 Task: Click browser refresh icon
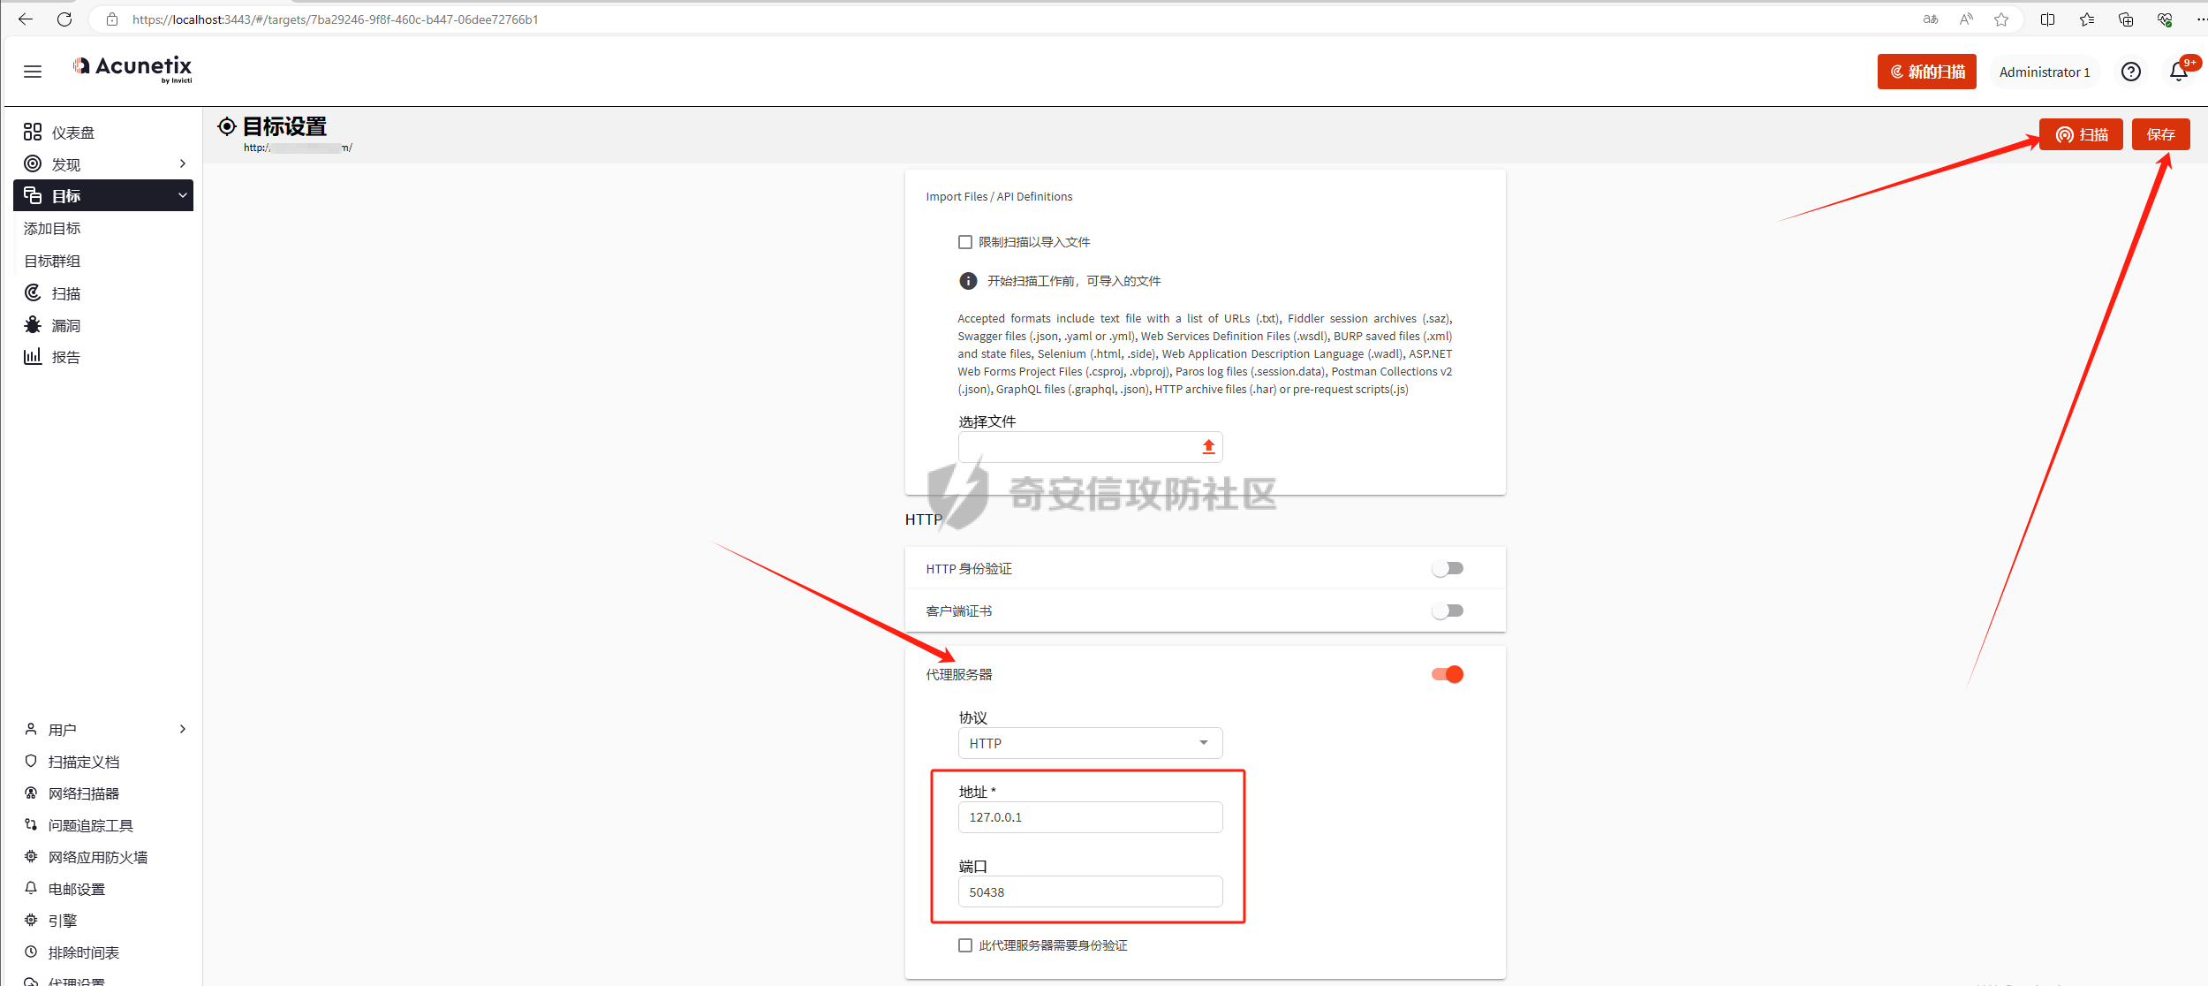tap(64, 19)
